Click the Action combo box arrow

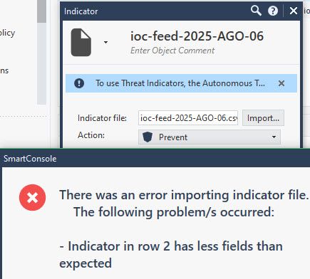pyautogui.click(x=274, y=137)
